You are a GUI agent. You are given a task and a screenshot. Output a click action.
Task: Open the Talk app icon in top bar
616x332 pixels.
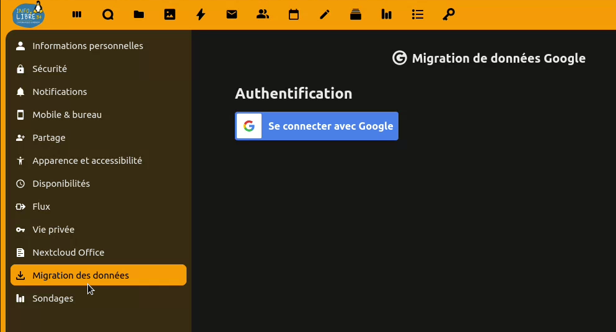pos(108,14)
